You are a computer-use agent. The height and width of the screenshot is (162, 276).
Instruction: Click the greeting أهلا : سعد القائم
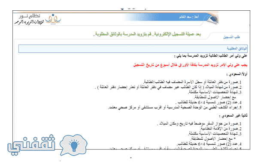click(x=189, y=17)
